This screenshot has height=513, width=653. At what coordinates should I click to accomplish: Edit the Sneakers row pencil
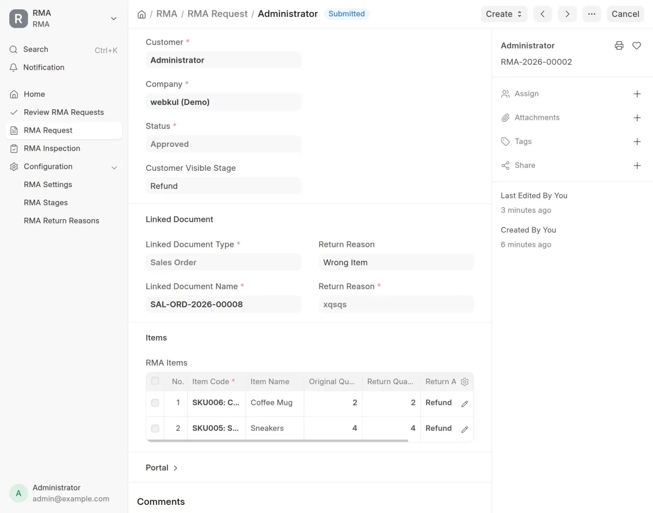point(465,429)
